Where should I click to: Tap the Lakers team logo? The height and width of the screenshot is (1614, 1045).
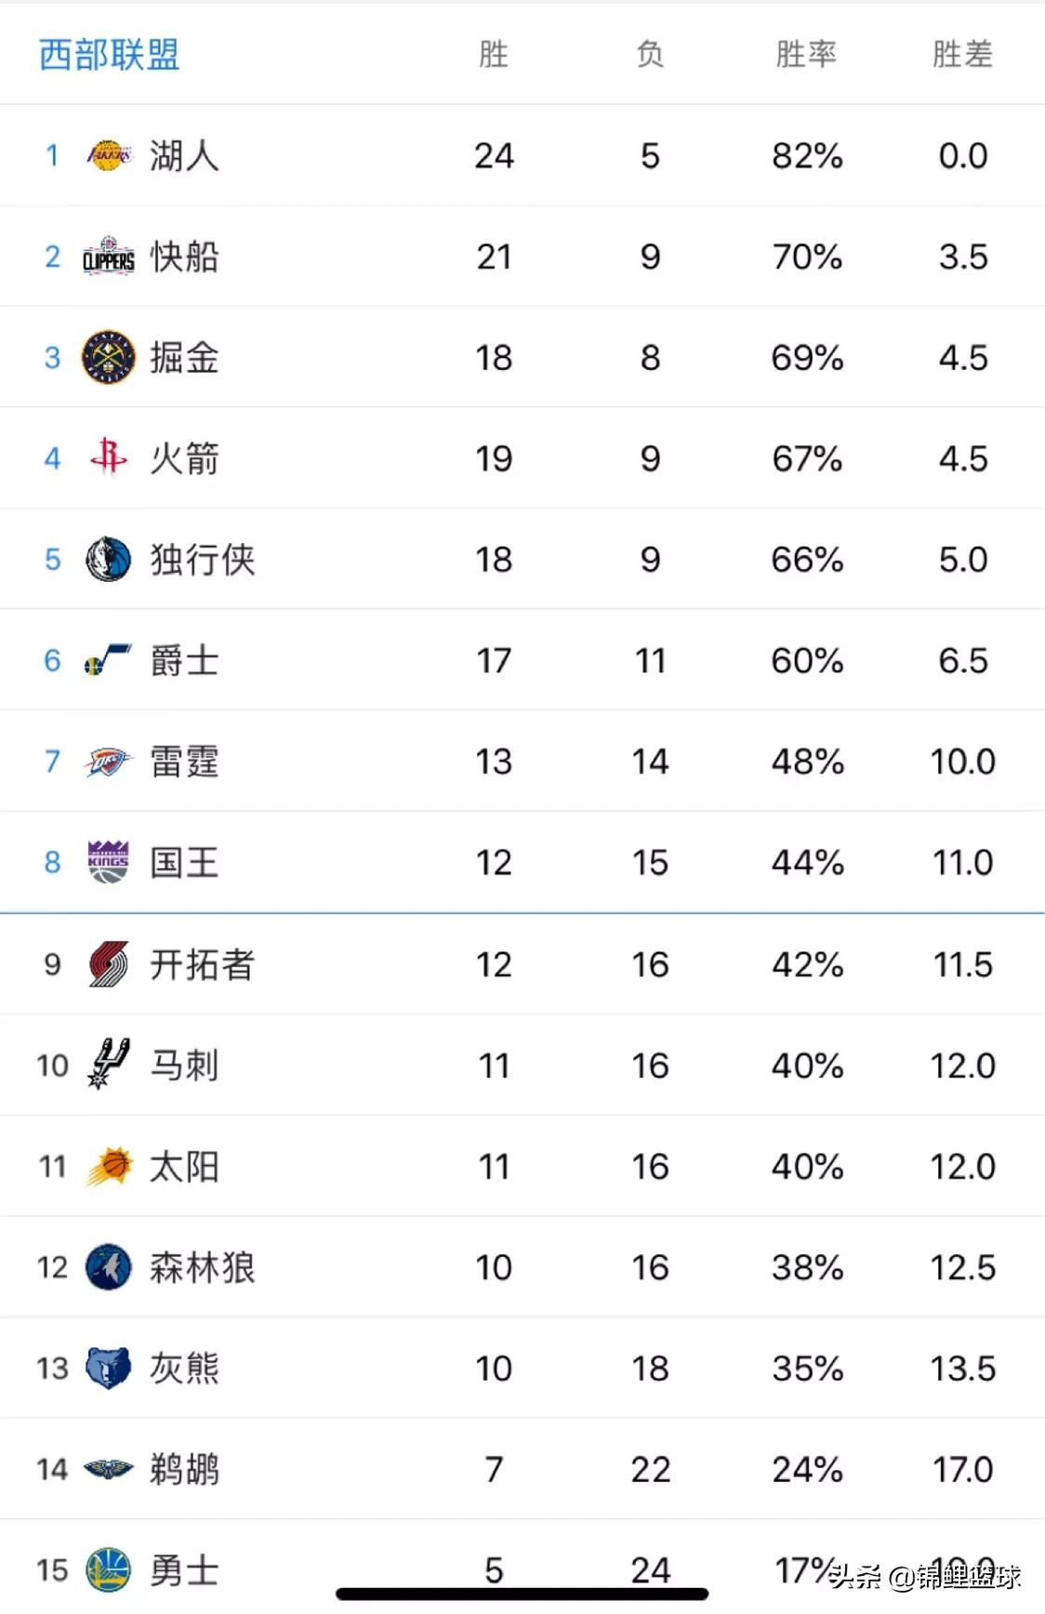(109, 155)
